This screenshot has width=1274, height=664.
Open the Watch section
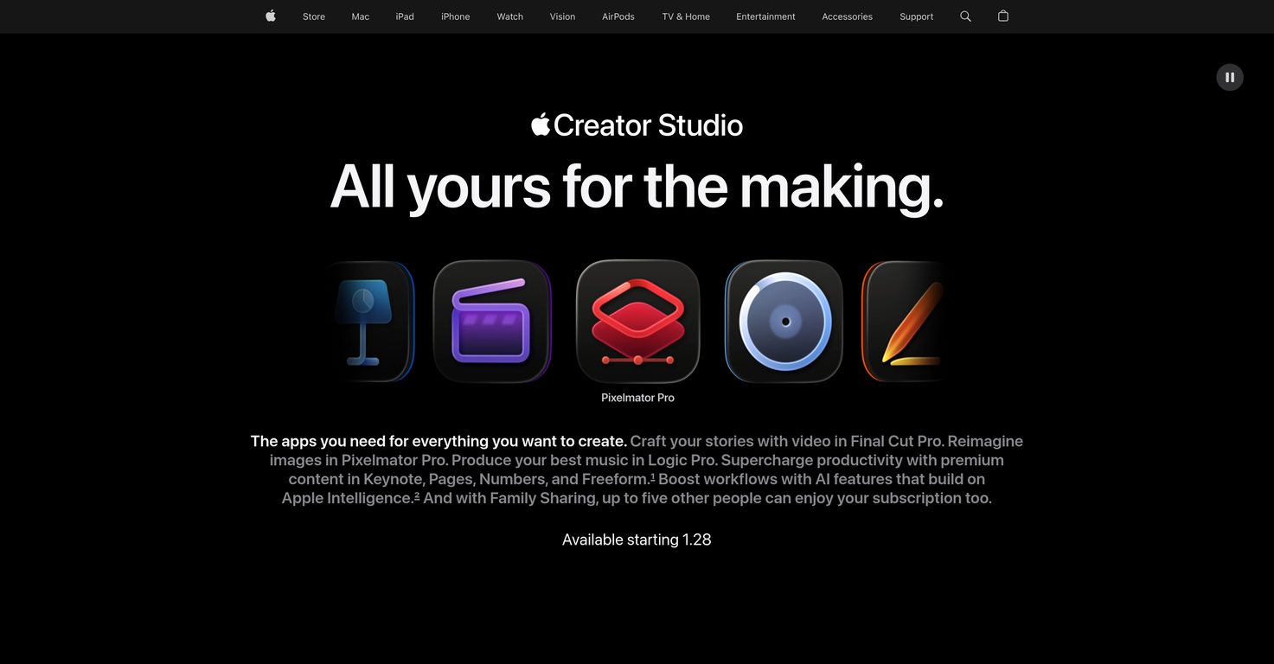pos(509,16)
